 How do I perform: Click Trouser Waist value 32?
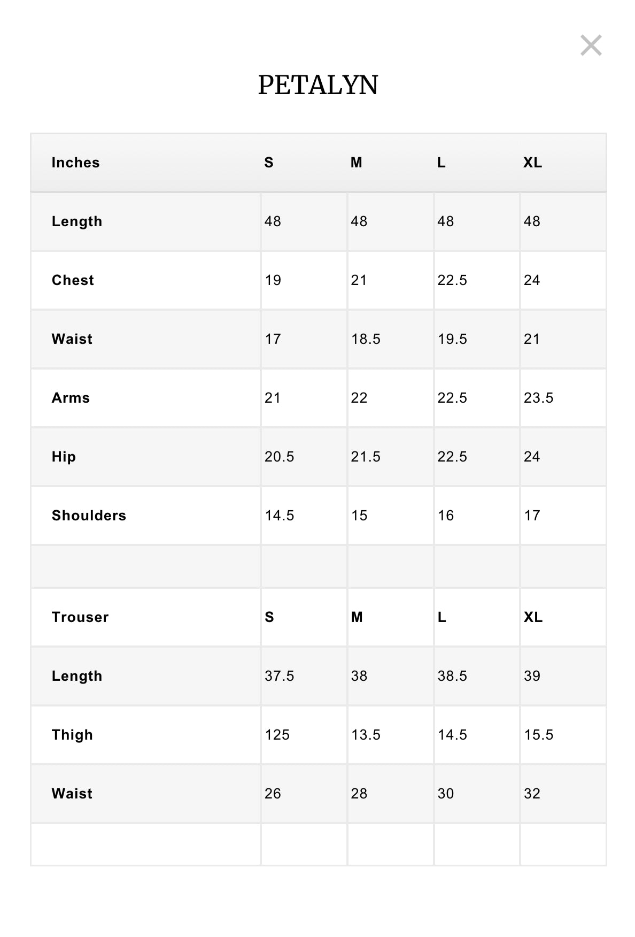[x=532, y=794]
